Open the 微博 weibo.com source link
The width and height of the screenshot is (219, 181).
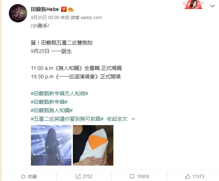click(x=86, y=18)
